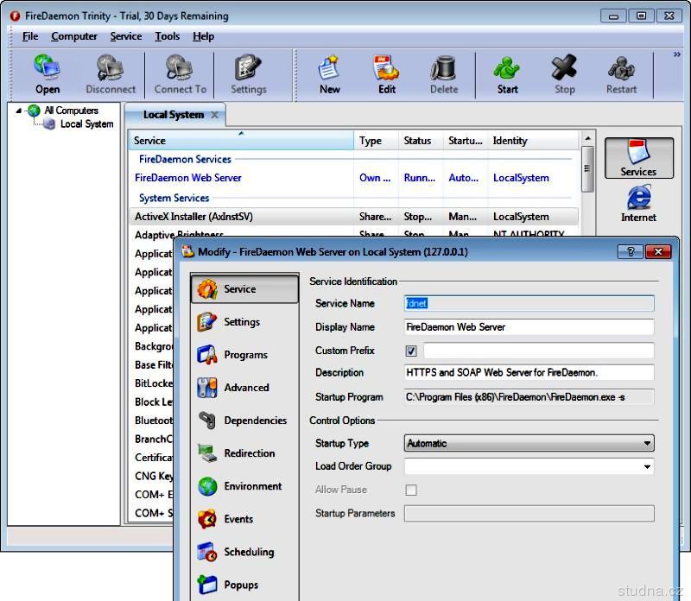Toggle the Allow Pause checkbox
The width and height of the screenshot is (691, 601).
tap(411, 490)
